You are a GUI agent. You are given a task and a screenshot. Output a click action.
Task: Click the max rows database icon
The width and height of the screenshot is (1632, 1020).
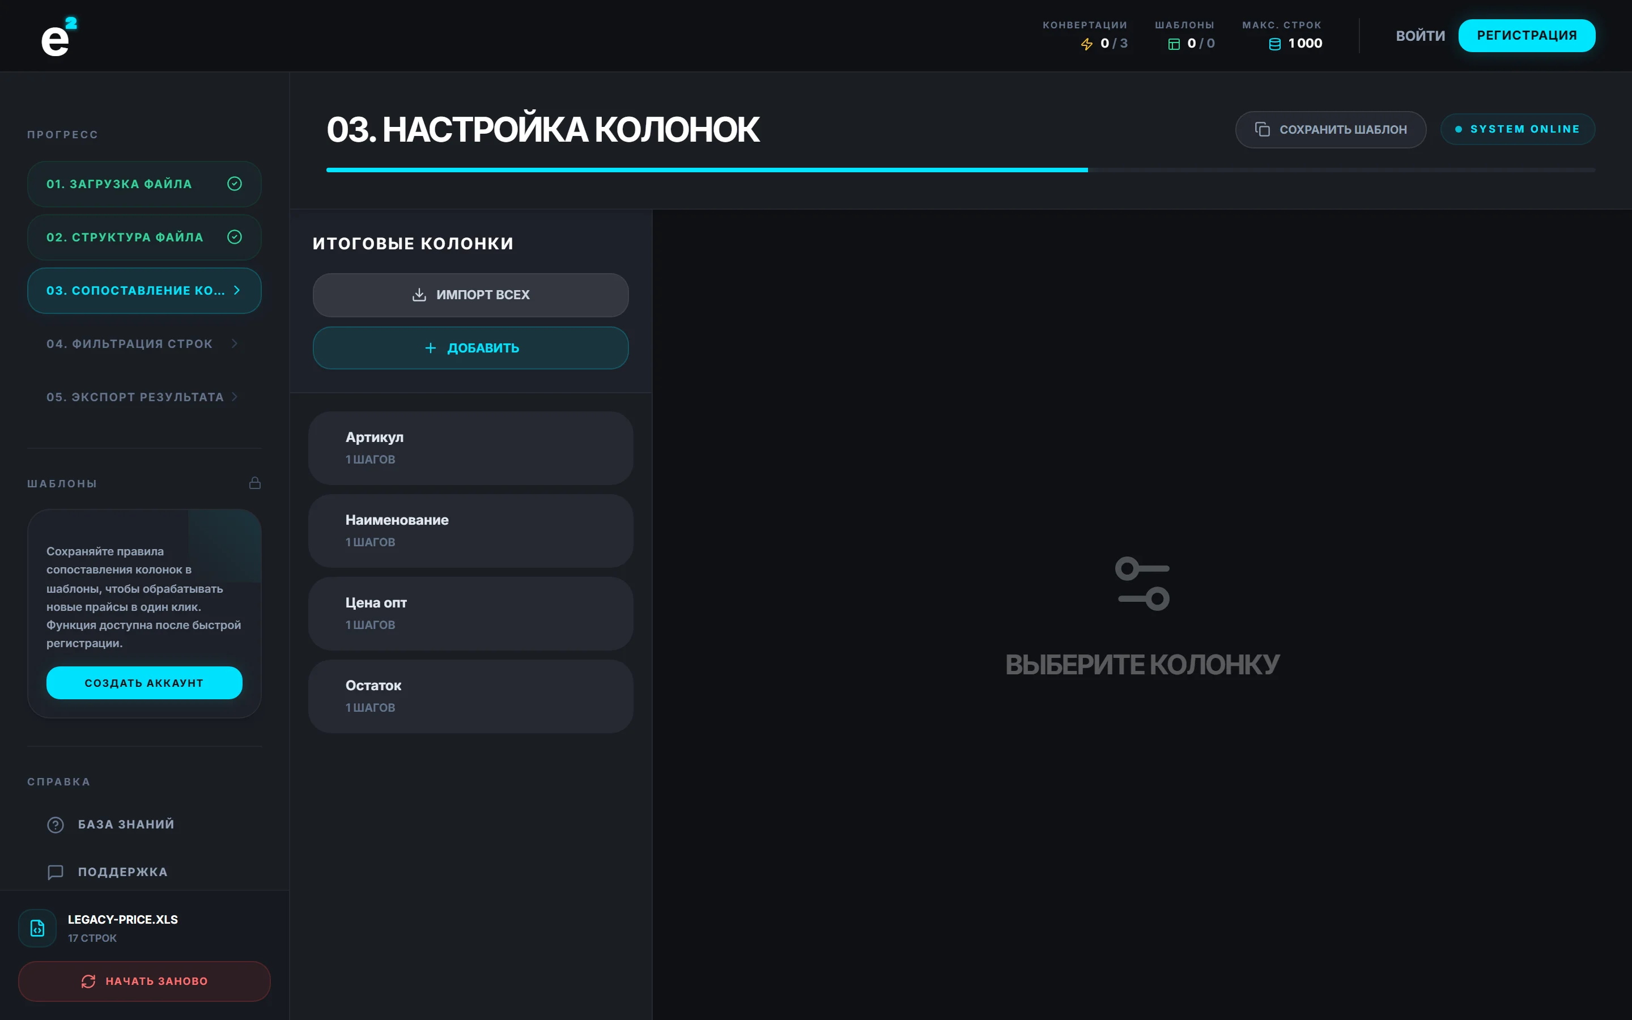point(1274,44)
